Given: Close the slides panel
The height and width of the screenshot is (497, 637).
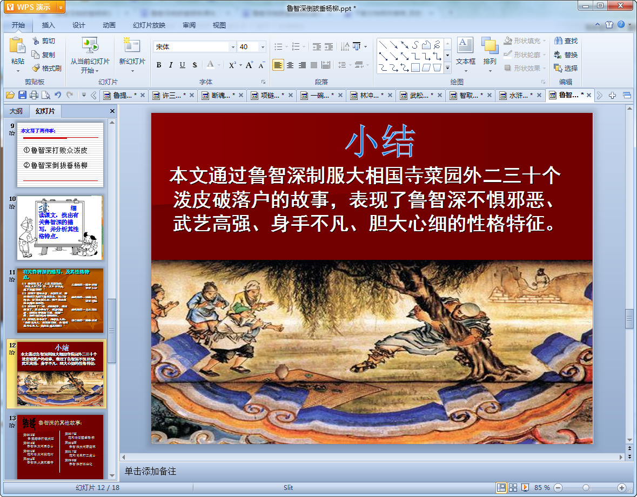Looking at the screenshot, I should click(112, 111).
